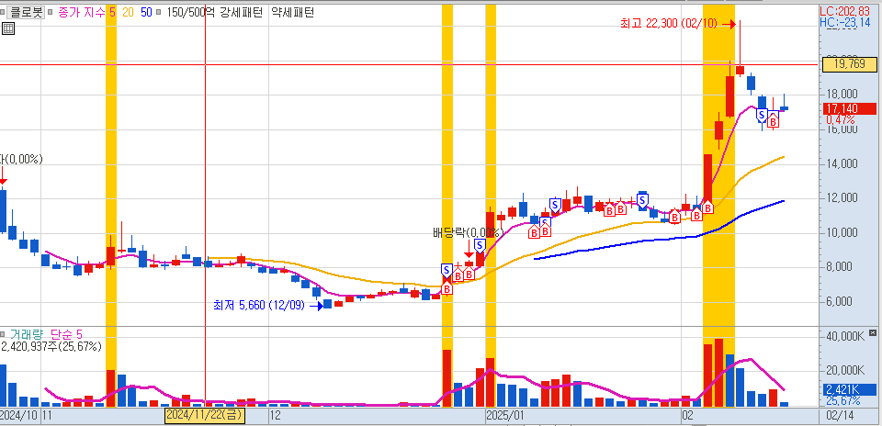Click the blue S sell signal above 배당락 candle

tap(480, 246)
